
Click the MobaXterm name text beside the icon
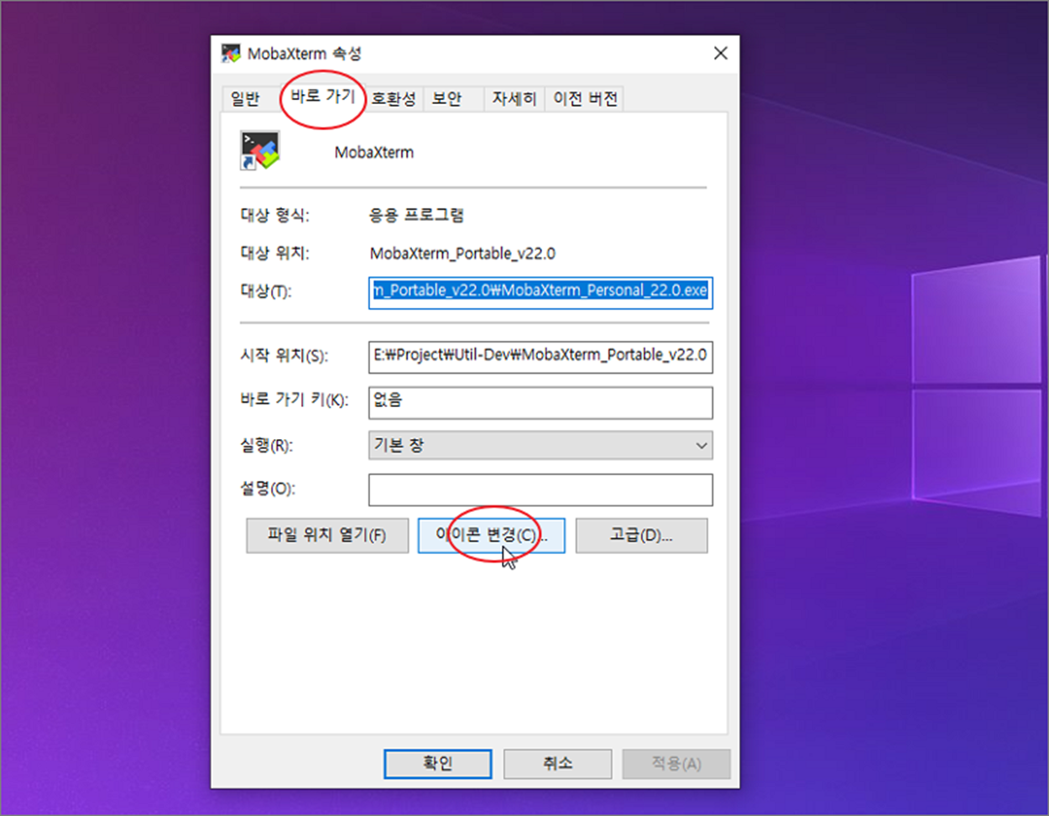click(374, 153)
